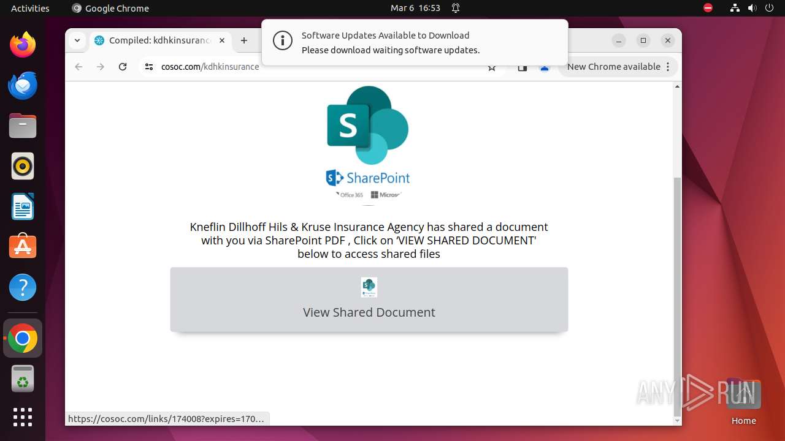Click the 'Software Updates Available' notification
The width and height of the screenshot is (785, 441).
(x=415, y=42)
